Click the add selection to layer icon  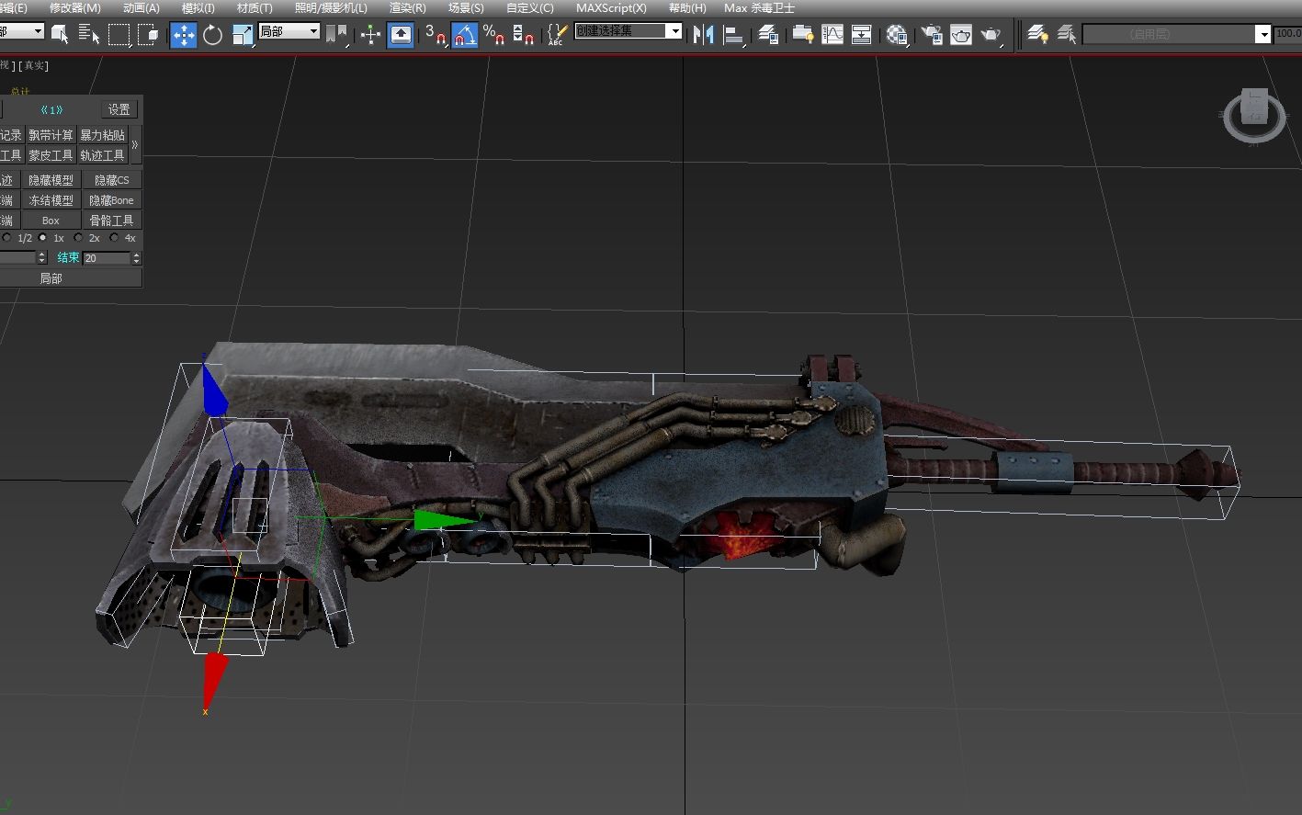[1067, 35]
